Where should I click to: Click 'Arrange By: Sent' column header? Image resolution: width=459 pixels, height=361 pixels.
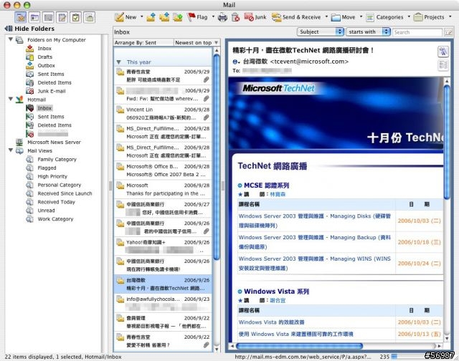tap(143, 43)
